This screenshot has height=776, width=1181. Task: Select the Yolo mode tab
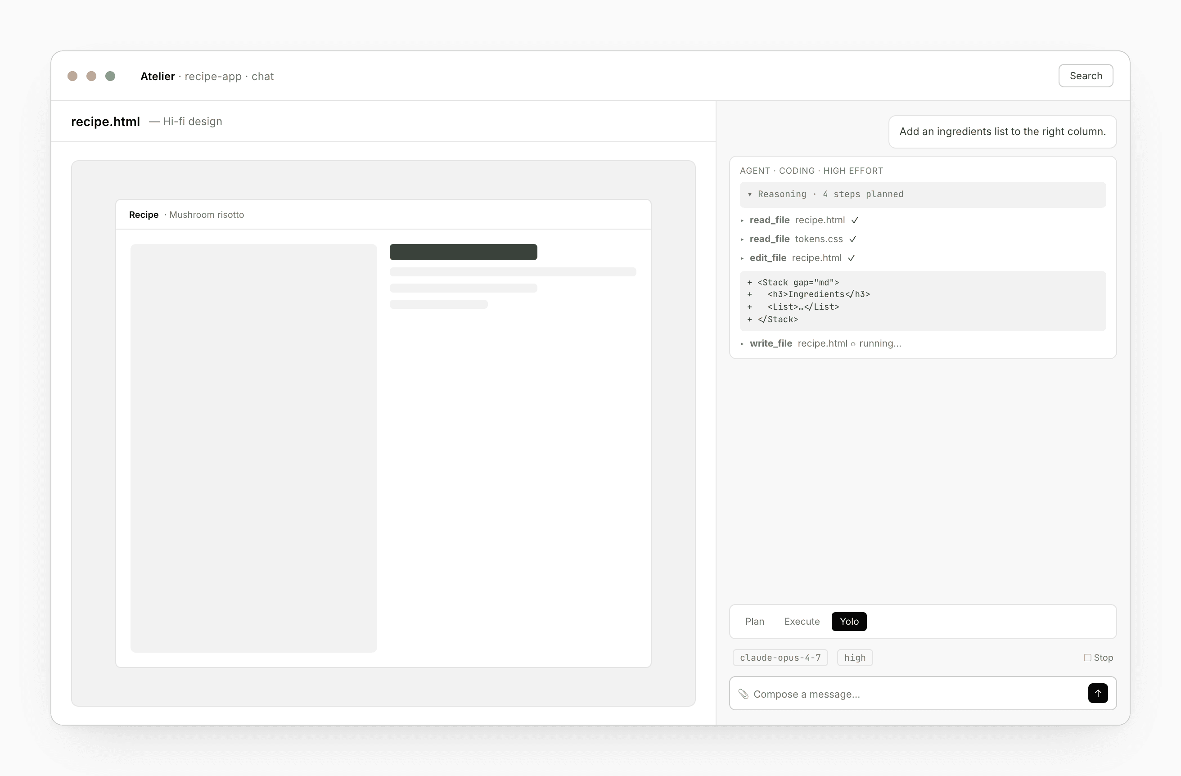[x=848, y=621]
